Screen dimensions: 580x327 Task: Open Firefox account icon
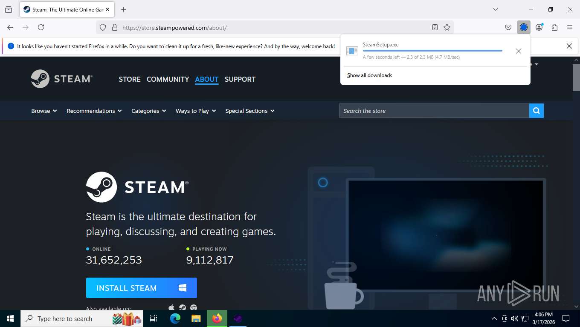pyautogui.click(x=539, y=27)
